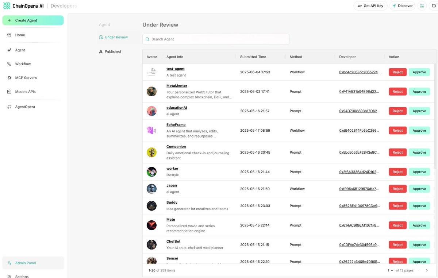438x278 pixels.
Task: Open the Companion avatar image
Action: click(x=151, y=152)
